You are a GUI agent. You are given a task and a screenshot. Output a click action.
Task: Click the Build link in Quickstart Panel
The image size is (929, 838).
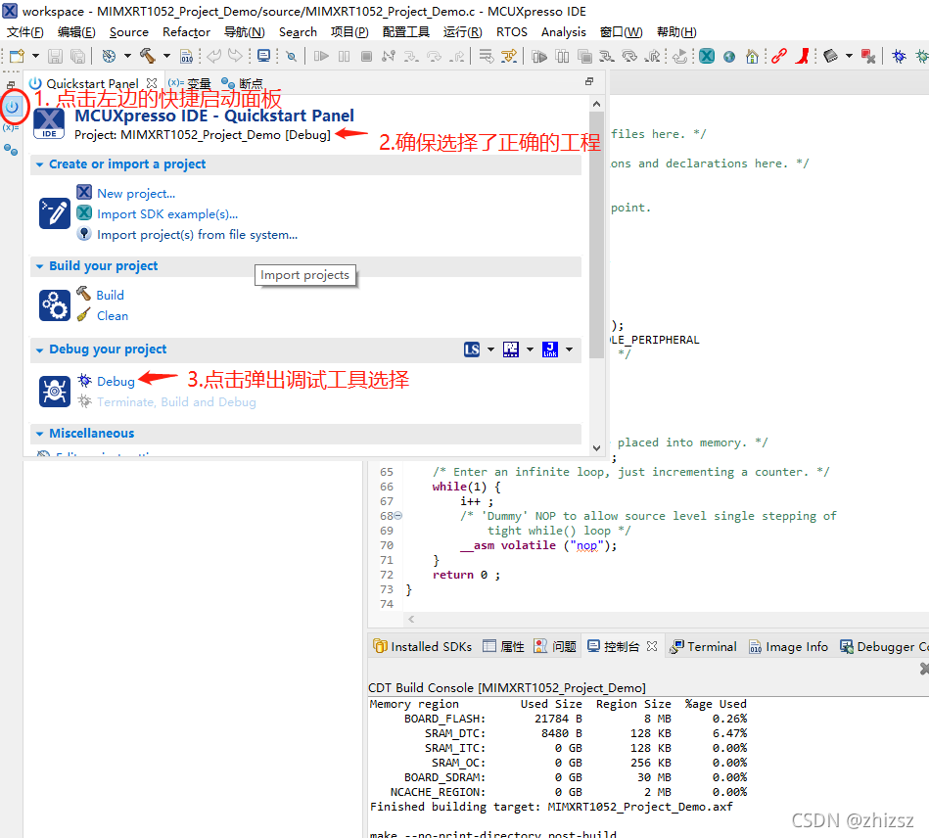click(x=111, y=295)
